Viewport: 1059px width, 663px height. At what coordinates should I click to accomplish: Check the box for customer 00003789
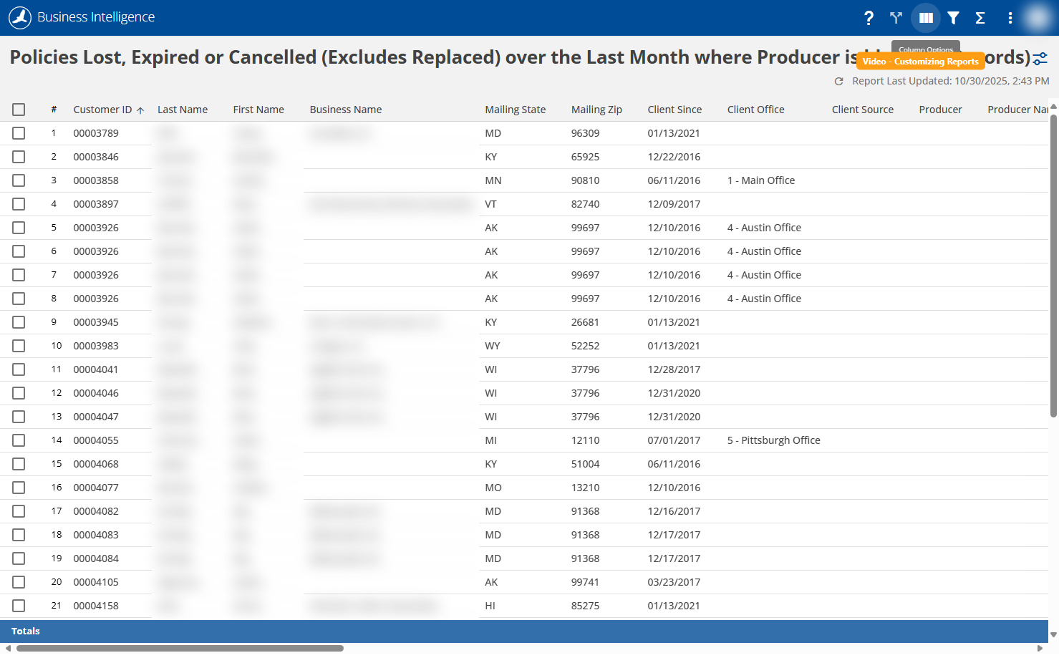pos(19,133)
